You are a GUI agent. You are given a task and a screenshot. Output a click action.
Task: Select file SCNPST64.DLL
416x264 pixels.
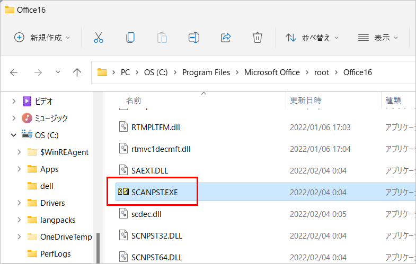[157, 257]
